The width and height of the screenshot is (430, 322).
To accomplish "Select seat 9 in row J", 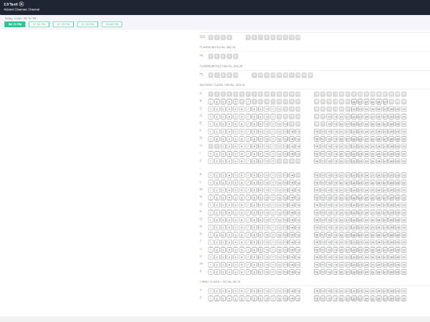I will pos(261,161).
